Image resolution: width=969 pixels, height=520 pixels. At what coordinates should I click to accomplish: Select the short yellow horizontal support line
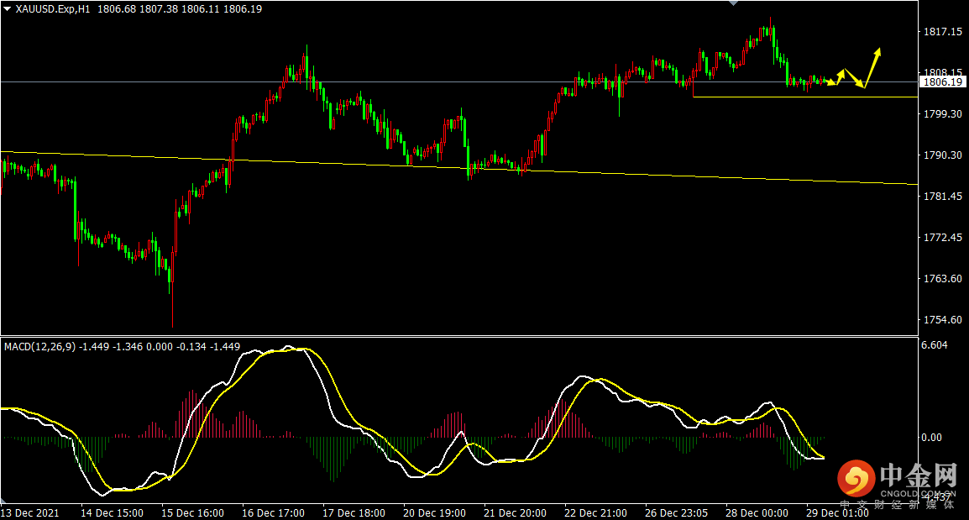pyautogui.click(x=805, y=97)
